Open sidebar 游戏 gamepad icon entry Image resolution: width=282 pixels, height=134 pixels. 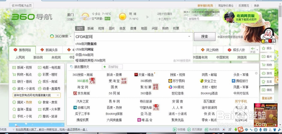point(267,73)
